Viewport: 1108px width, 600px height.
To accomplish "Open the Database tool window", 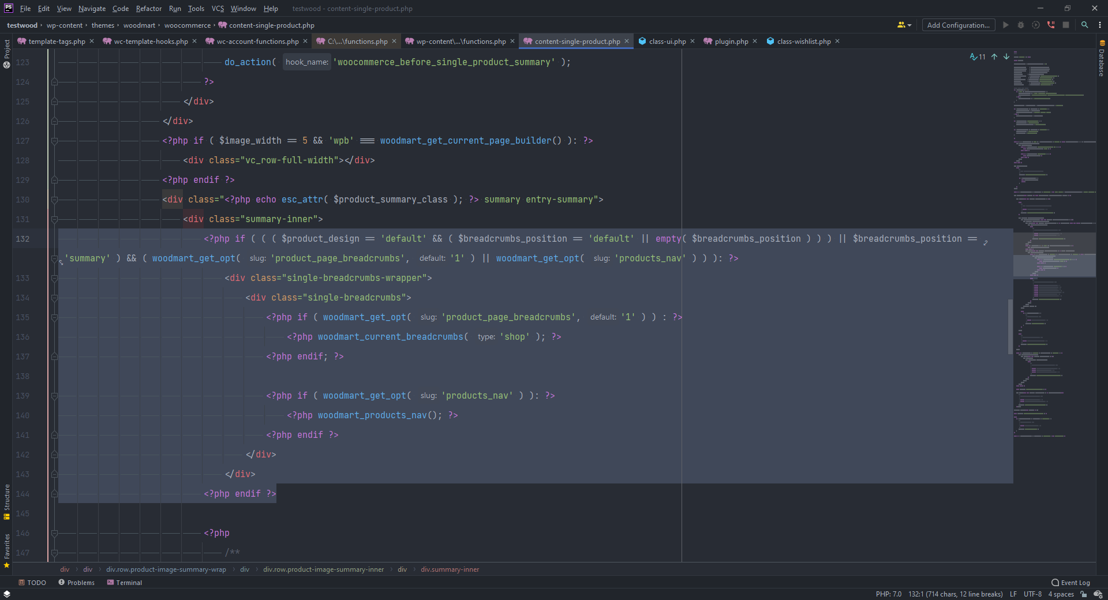I will [x=1102, y=59].
